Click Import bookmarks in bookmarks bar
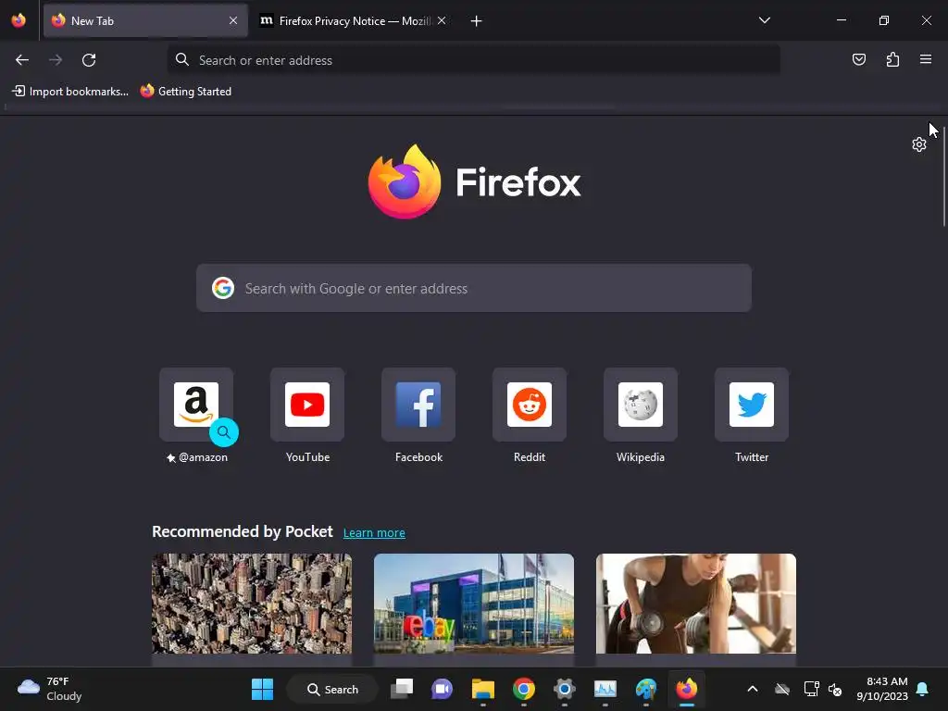948x711 pixels. 70,92
